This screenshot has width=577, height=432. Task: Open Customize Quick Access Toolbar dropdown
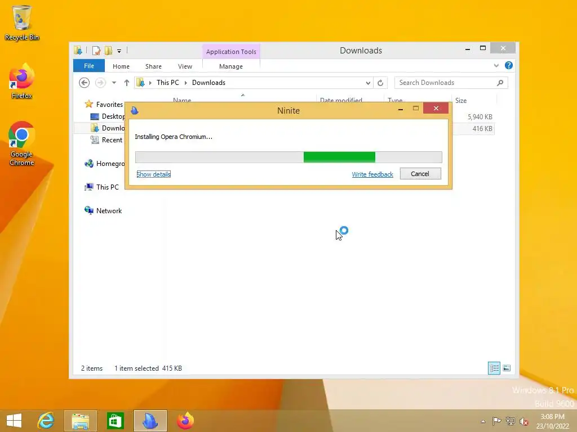[x=119, y=51]
